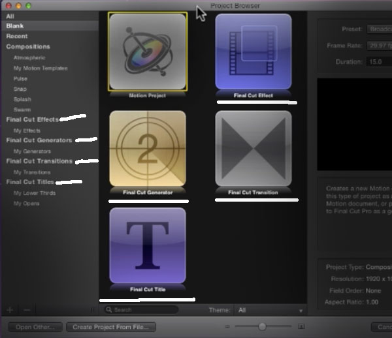Click the Aspect Ratio: 1.00 text

click(x=351, y=302)
